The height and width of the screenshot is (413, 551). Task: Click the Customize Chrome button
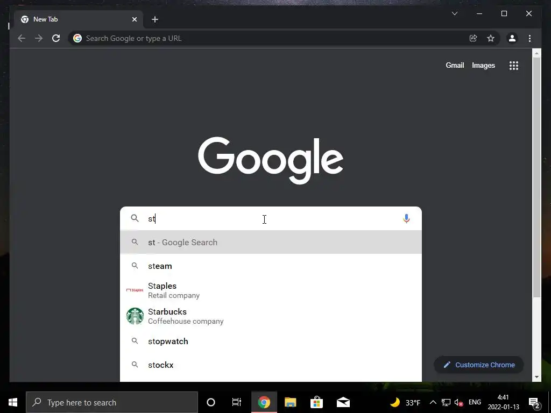point(479,365)
